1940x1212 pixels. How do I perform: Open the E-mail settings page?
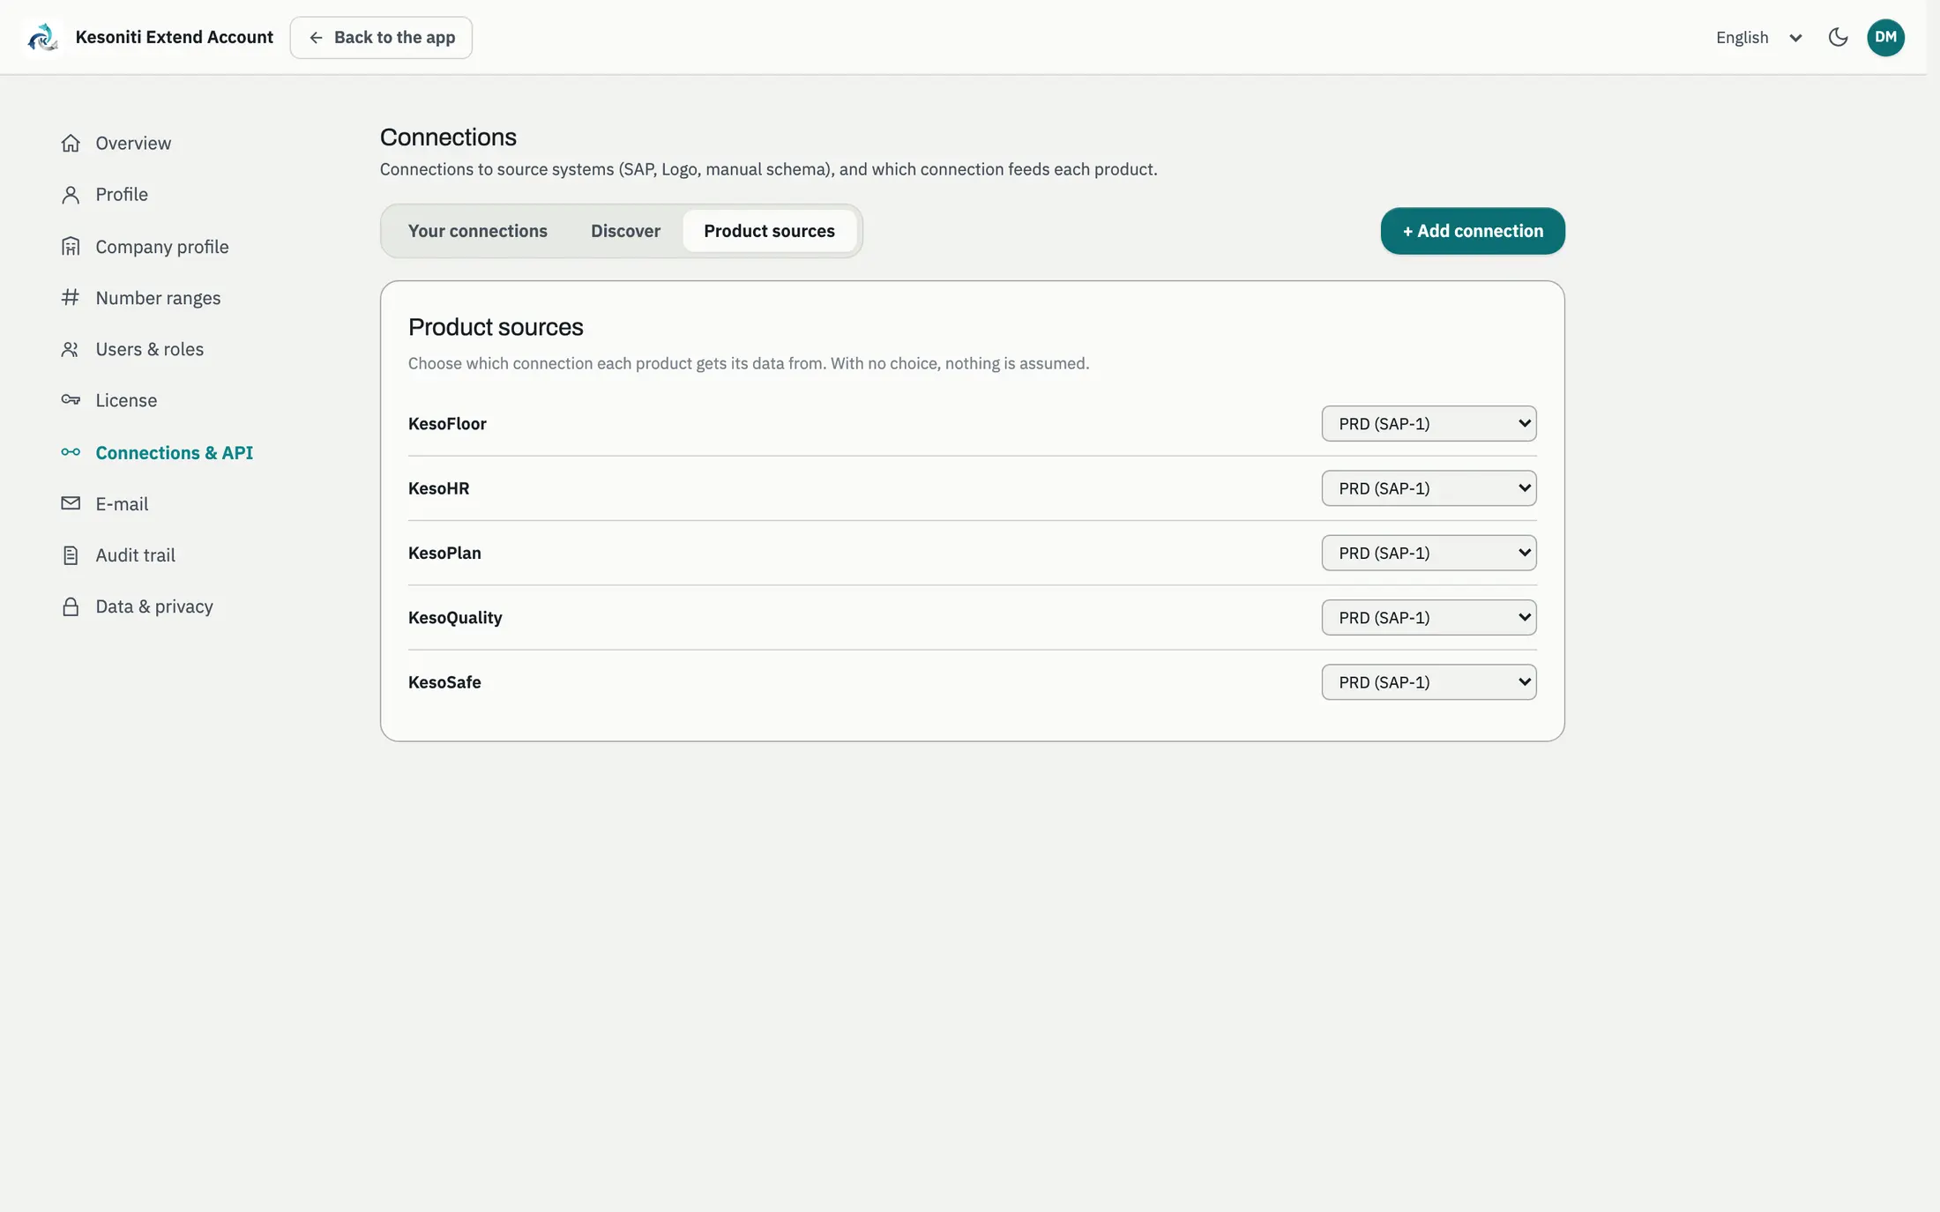pos(122,503)
